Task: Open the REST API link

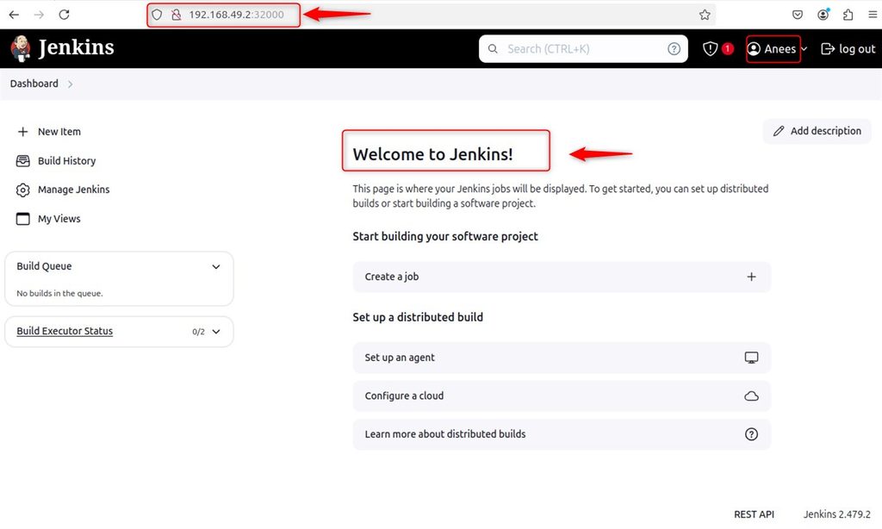Action: tap(754, 514)
